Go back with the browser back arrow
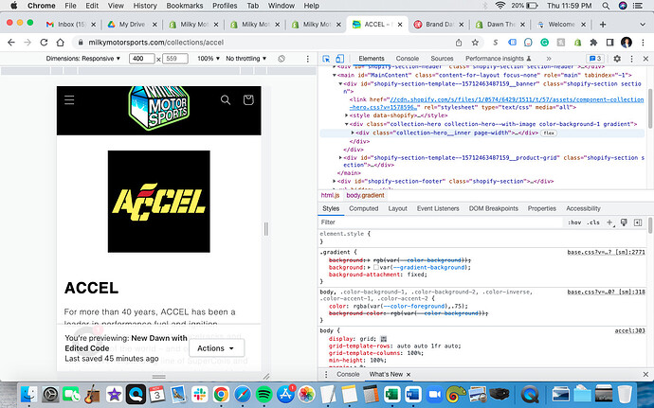Screen dimensions: 654x408 click(11, 43)
